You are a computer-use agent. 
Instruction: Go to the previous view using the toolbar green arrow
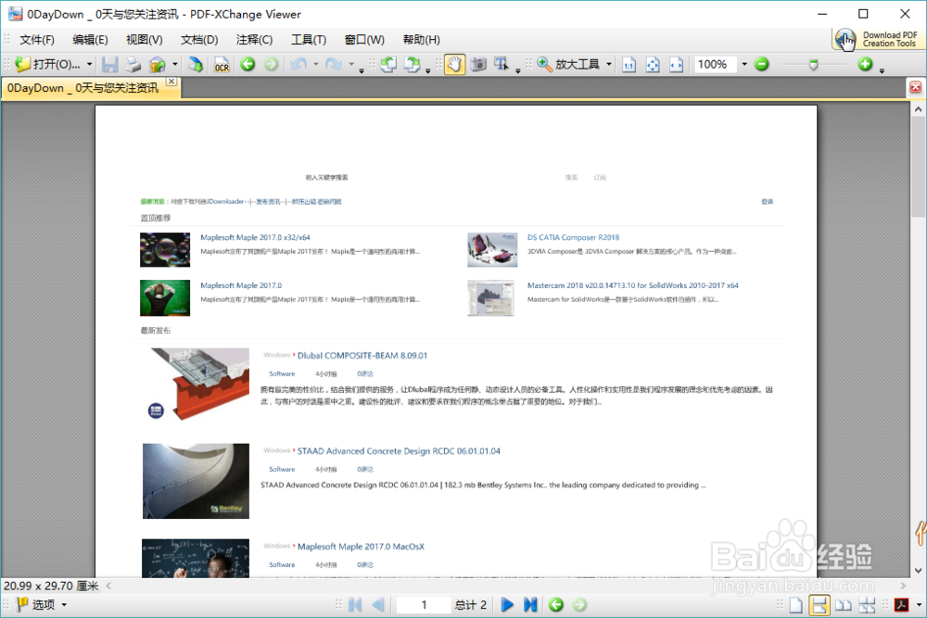[248, 64]
